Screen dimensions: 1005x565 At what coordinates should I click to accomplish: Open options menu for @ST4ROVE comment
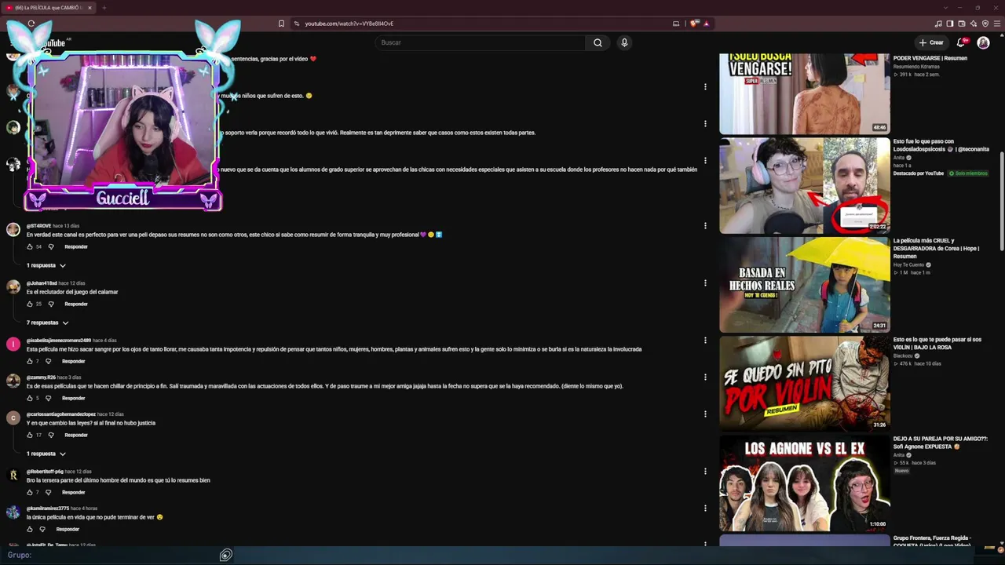pyautogui.click(x=705, y=225)
